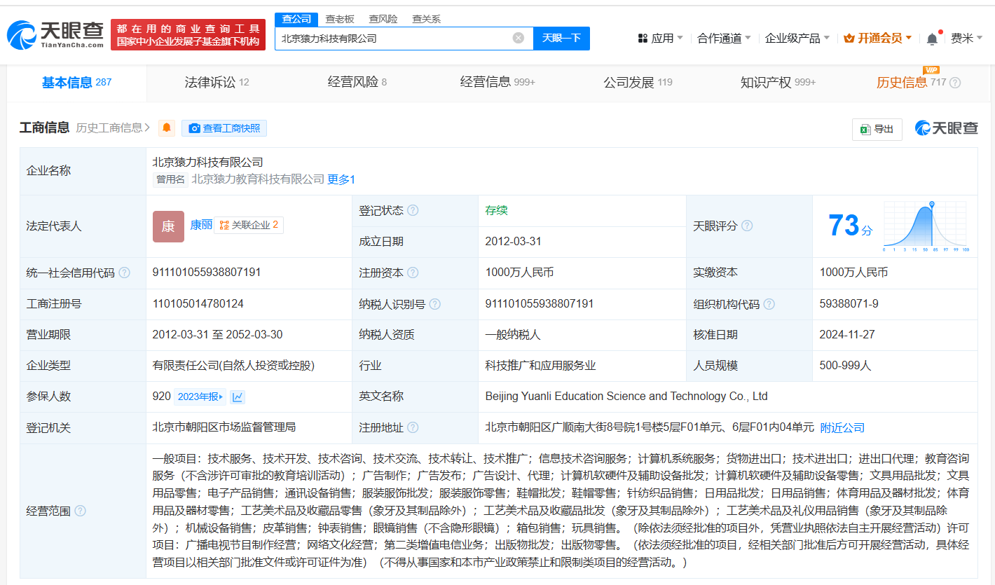Click help icon next to 注册地址
This screenshot has width=995, height=585.
[x=413, y=427]
